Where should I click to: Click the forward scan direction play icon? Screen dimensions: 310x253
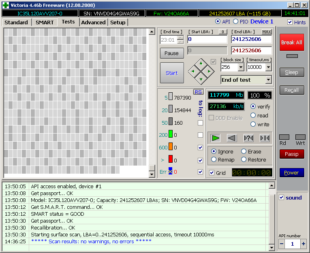216,138
